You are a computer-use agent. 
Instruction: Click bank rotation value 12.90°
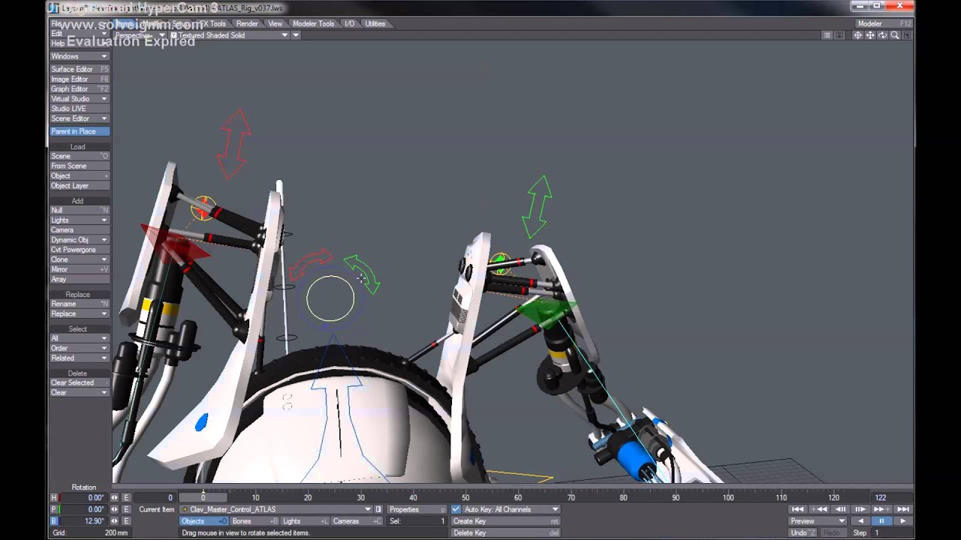pyautogui.click(x=84, y=521)
